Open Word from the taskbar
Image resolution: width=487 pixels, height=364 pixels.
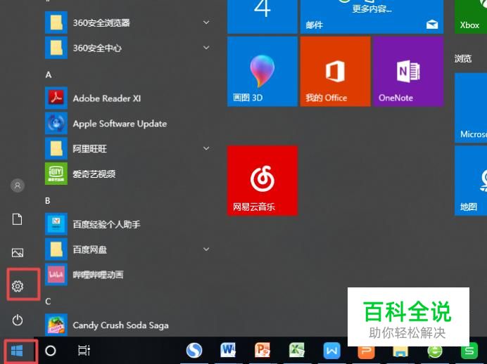pos(228,351)
